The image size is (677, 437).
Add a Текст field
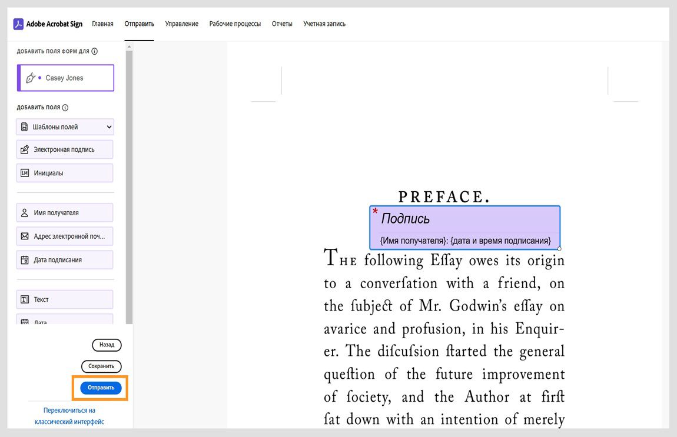pos(65,299)
